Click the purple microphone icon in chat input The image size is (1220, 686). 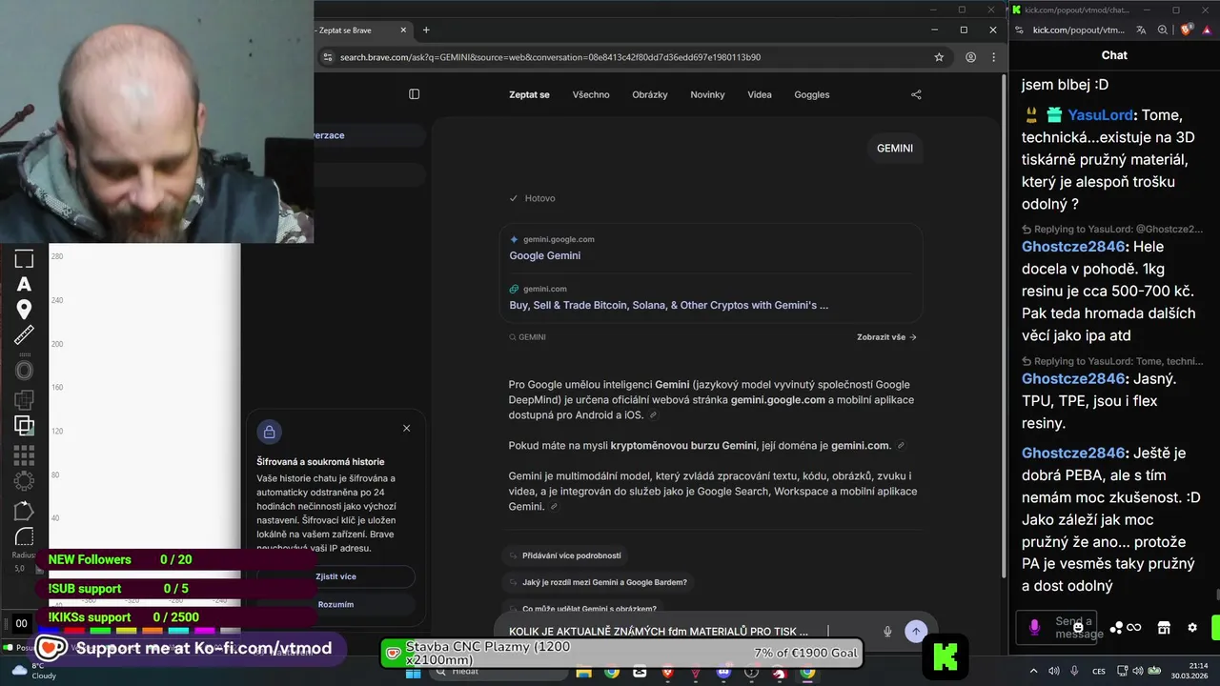coord(1035,627)
